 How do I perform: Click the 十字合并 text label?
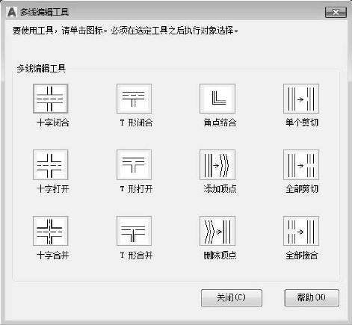point(53,256)
